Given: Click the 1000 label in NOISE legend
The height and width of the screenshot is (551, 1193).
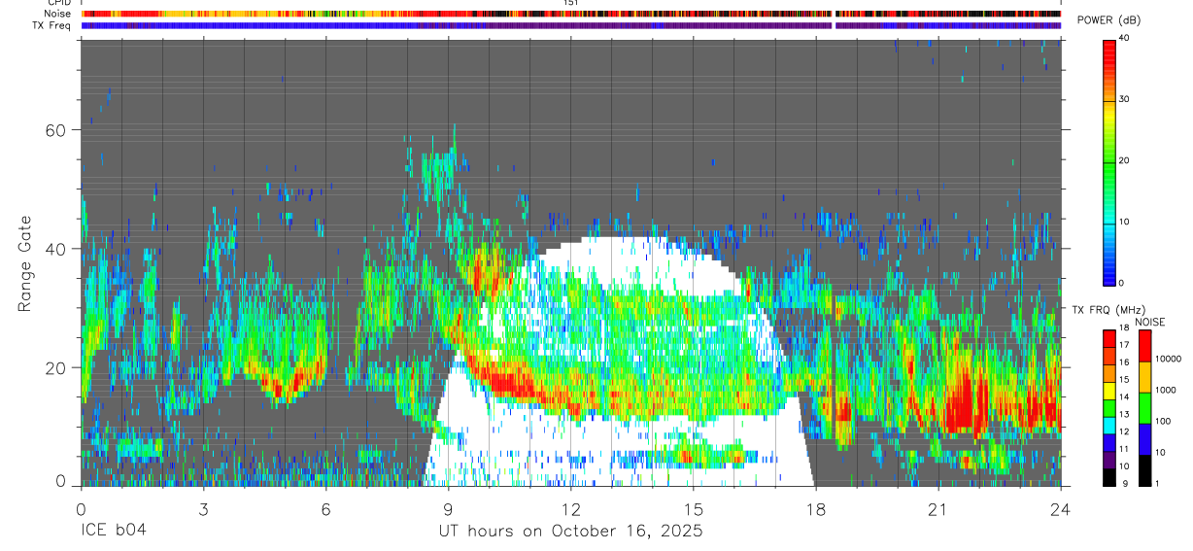Looking at the screenshot, I should 1166,389.
